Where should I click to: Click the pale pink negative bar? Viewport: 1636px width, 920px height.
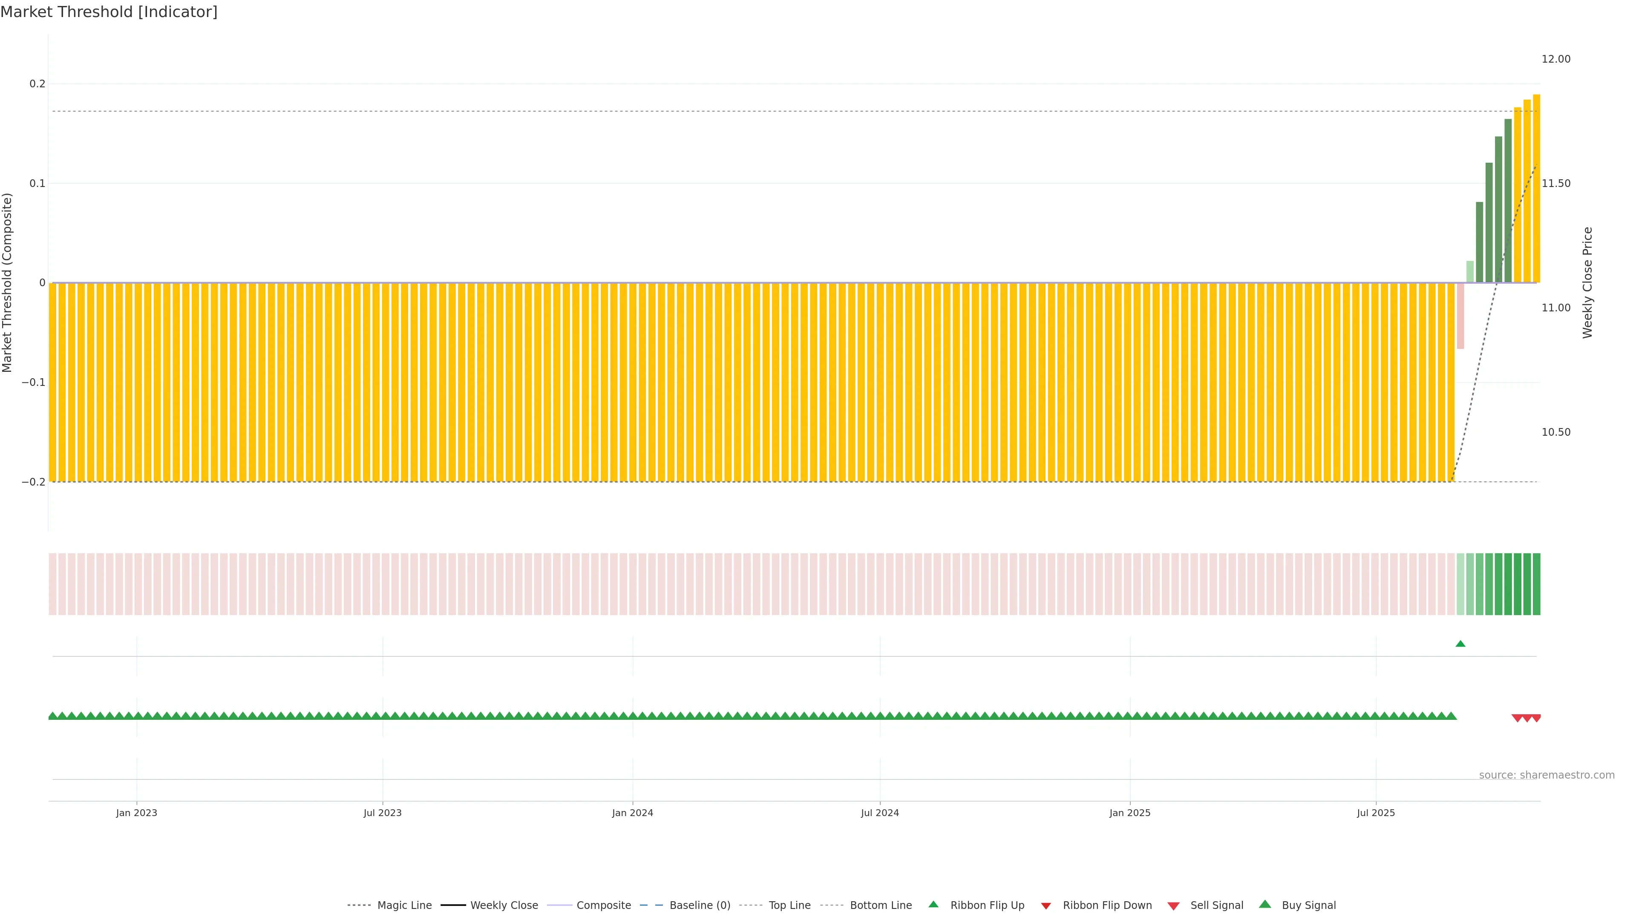pos(1460,316)
